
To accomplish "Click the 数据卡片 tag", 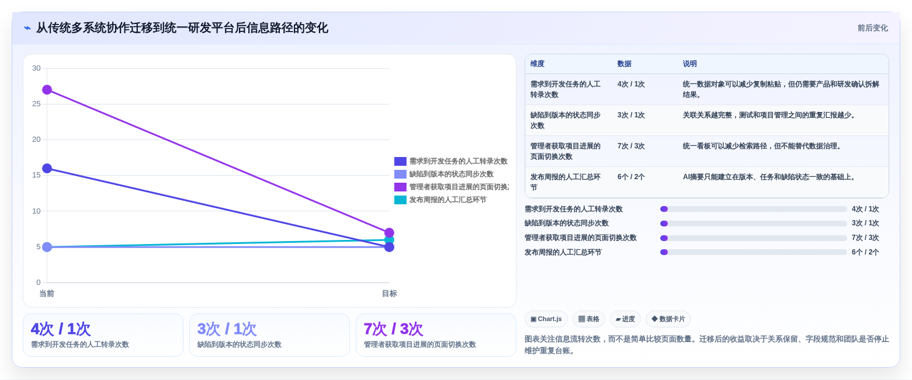I will [x=668, y=319].
